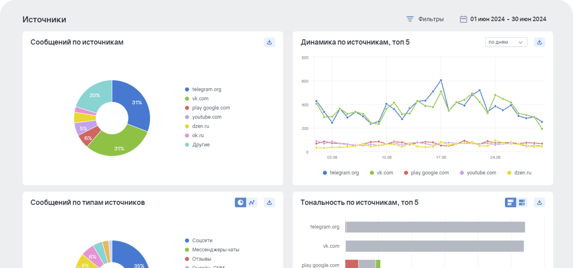The image size is (573, 268).
Task: Click the play.google.com label in the sentiment chart
Action: pyautogui.click(x=321, y=265)
